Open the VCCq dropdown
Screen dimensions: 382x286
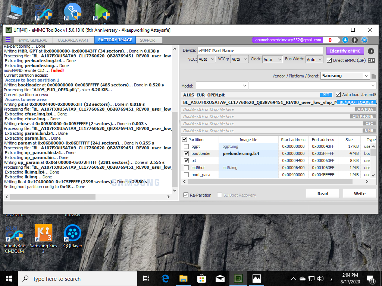click(239, 59)
